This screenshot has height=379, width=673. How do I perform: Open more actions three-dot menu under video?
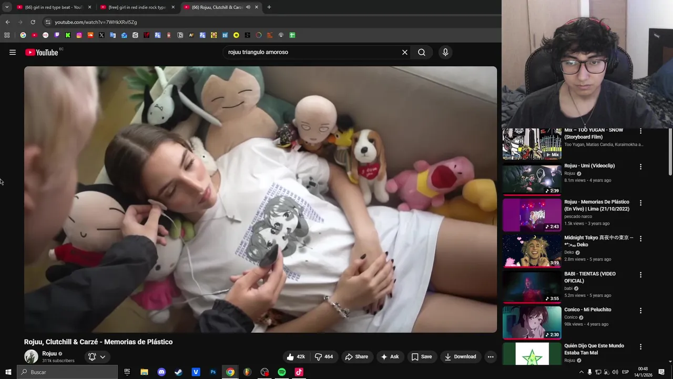click(x=491, y=356)
